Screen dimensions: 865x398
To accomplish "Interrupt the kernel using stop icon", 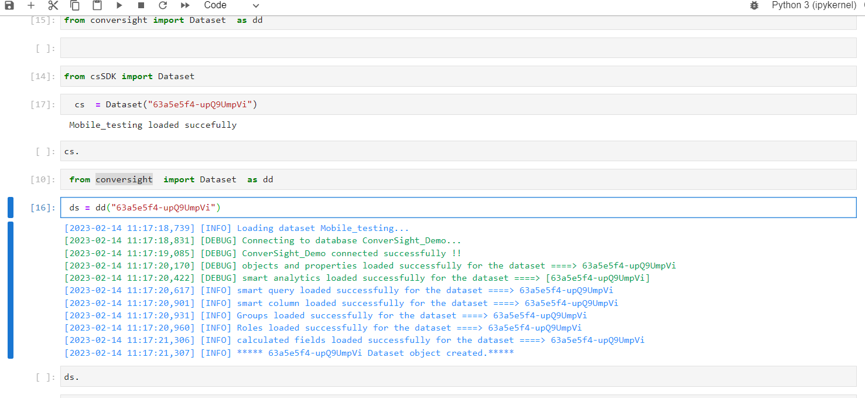I will 141,5.
